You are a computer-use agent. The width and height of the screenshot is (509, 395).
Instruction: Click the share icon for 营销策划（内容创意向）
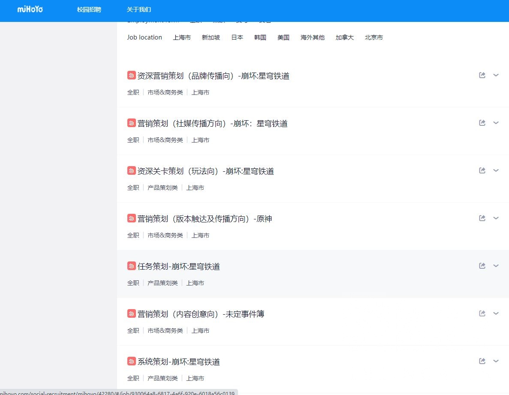pos(482,313)
